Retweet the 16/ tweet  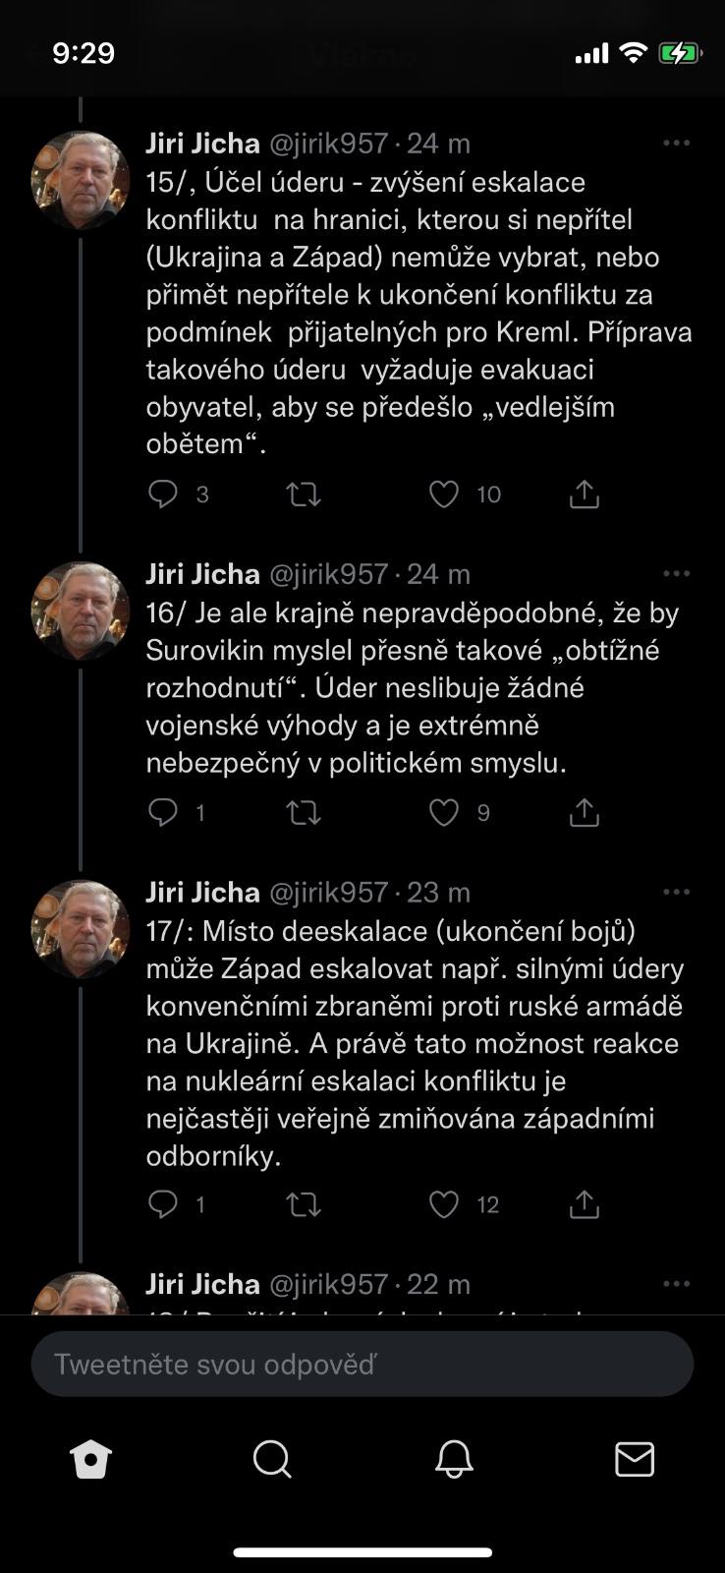(304, 813)
